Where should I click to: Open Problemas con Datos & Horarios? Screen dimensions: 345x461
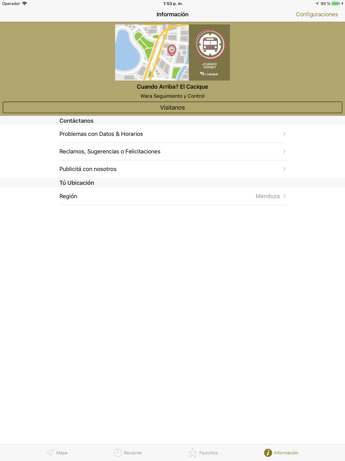172,134
